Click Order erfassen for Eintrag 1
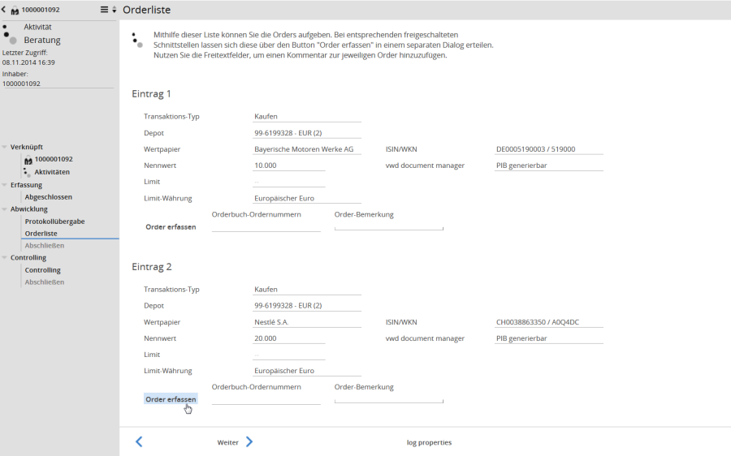 pos(171,227)
